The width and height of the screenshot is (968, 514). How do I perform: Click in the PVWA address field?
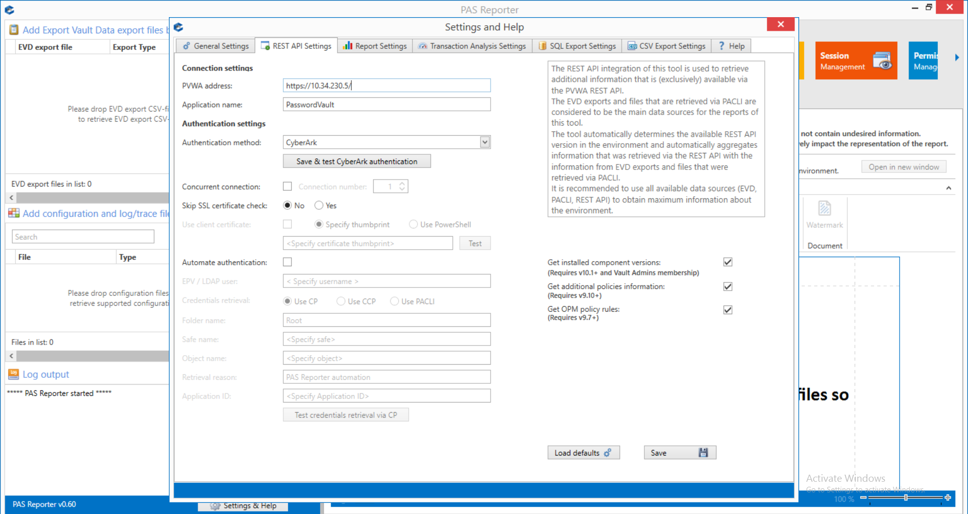click(x=387, y=85)
